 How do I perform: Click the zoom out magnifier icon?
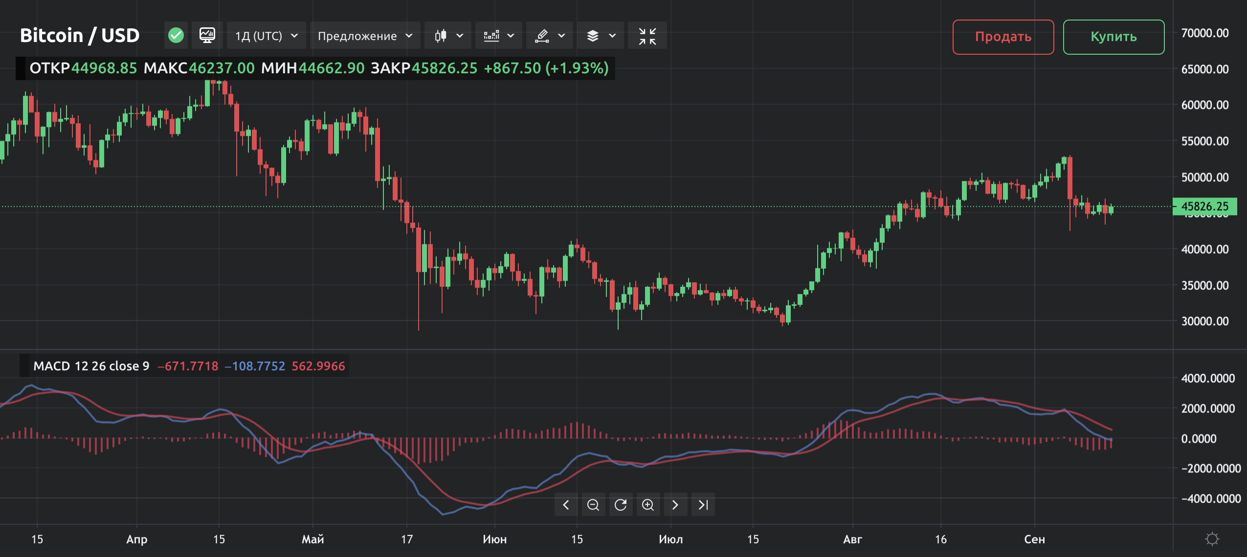tap(593, 505)
